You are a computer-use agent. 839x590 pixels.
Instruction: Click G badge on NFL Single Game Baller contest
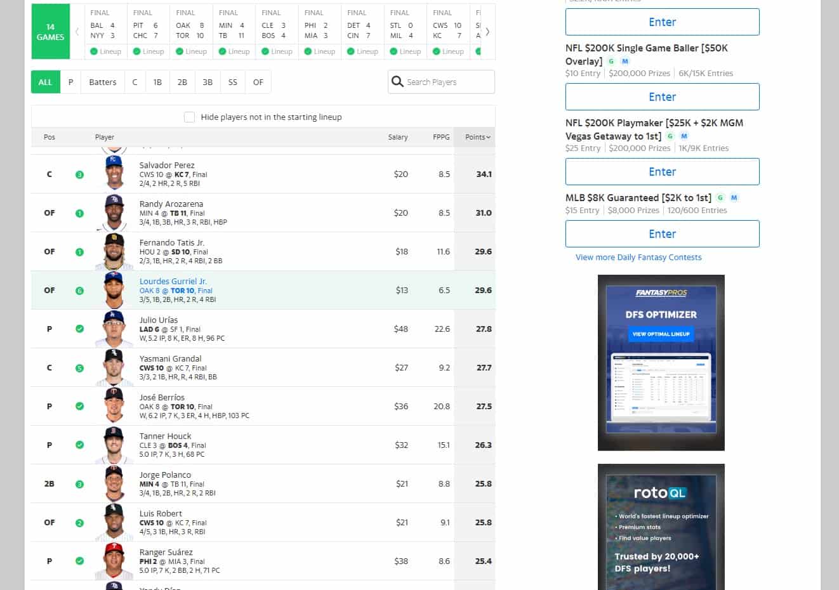(611, 62)
